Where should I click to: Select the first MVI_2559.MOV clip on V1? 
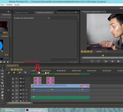40,86
